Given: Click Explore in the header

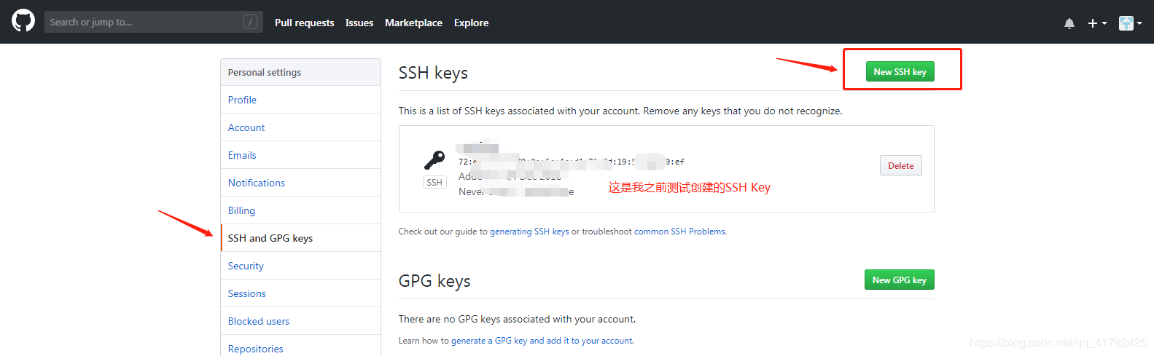Looking at the screenshot, I should (471, 23).
